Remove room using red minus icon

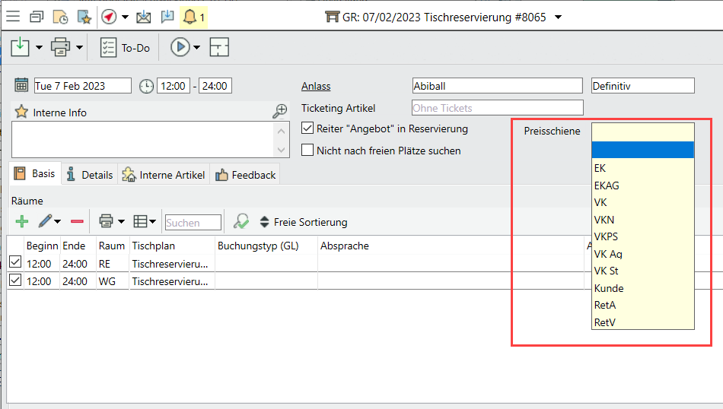[x=77, y=221]
